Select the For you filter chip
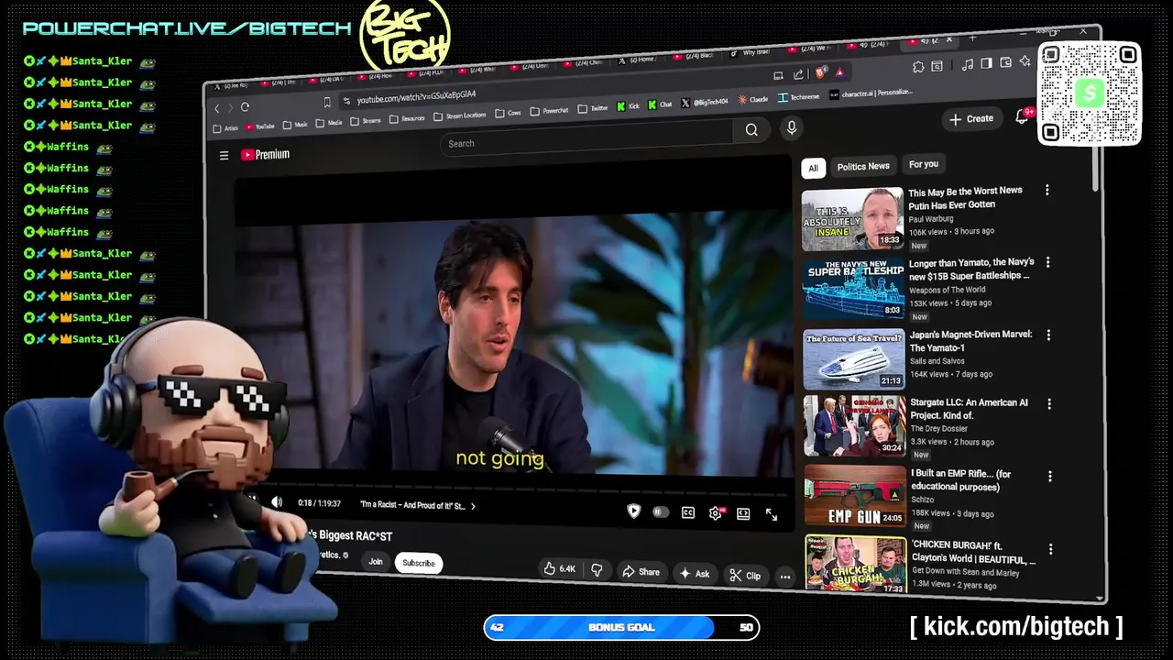 pyautogui.click(x=923, y=164)
